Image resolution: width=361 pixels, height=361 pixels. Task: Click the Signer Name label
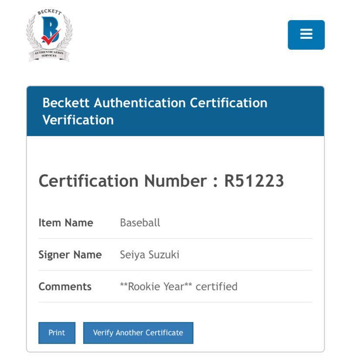click(x=70, y=255)
